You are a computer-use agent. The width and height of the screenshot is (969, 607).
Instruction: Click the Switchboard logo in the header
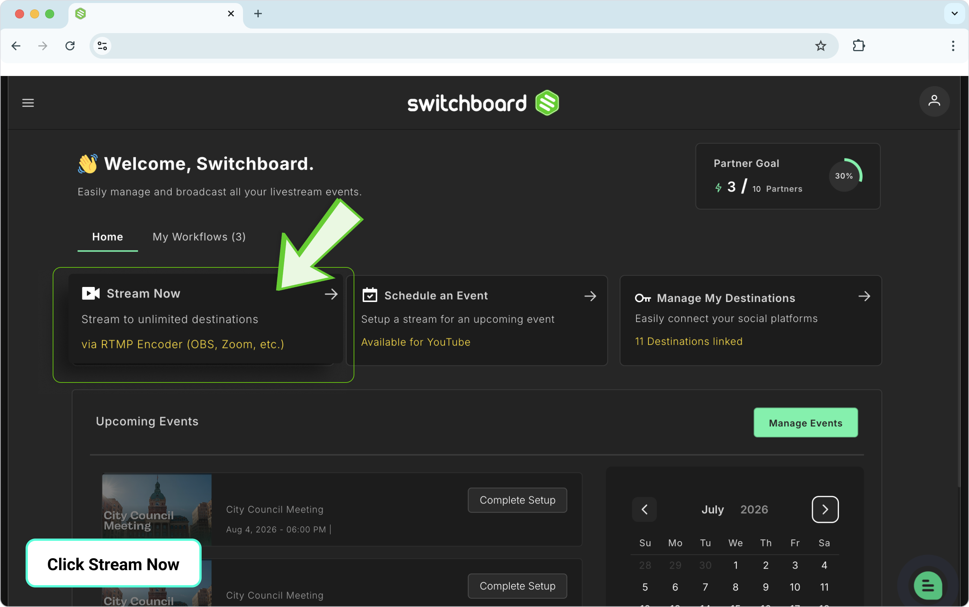[x=483, y=103]
